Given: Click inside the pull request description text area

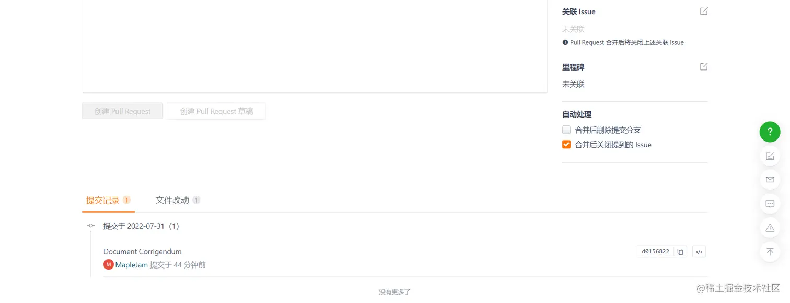Looking at the screenshot, I should pyautogui.click(x=315, y=46).
